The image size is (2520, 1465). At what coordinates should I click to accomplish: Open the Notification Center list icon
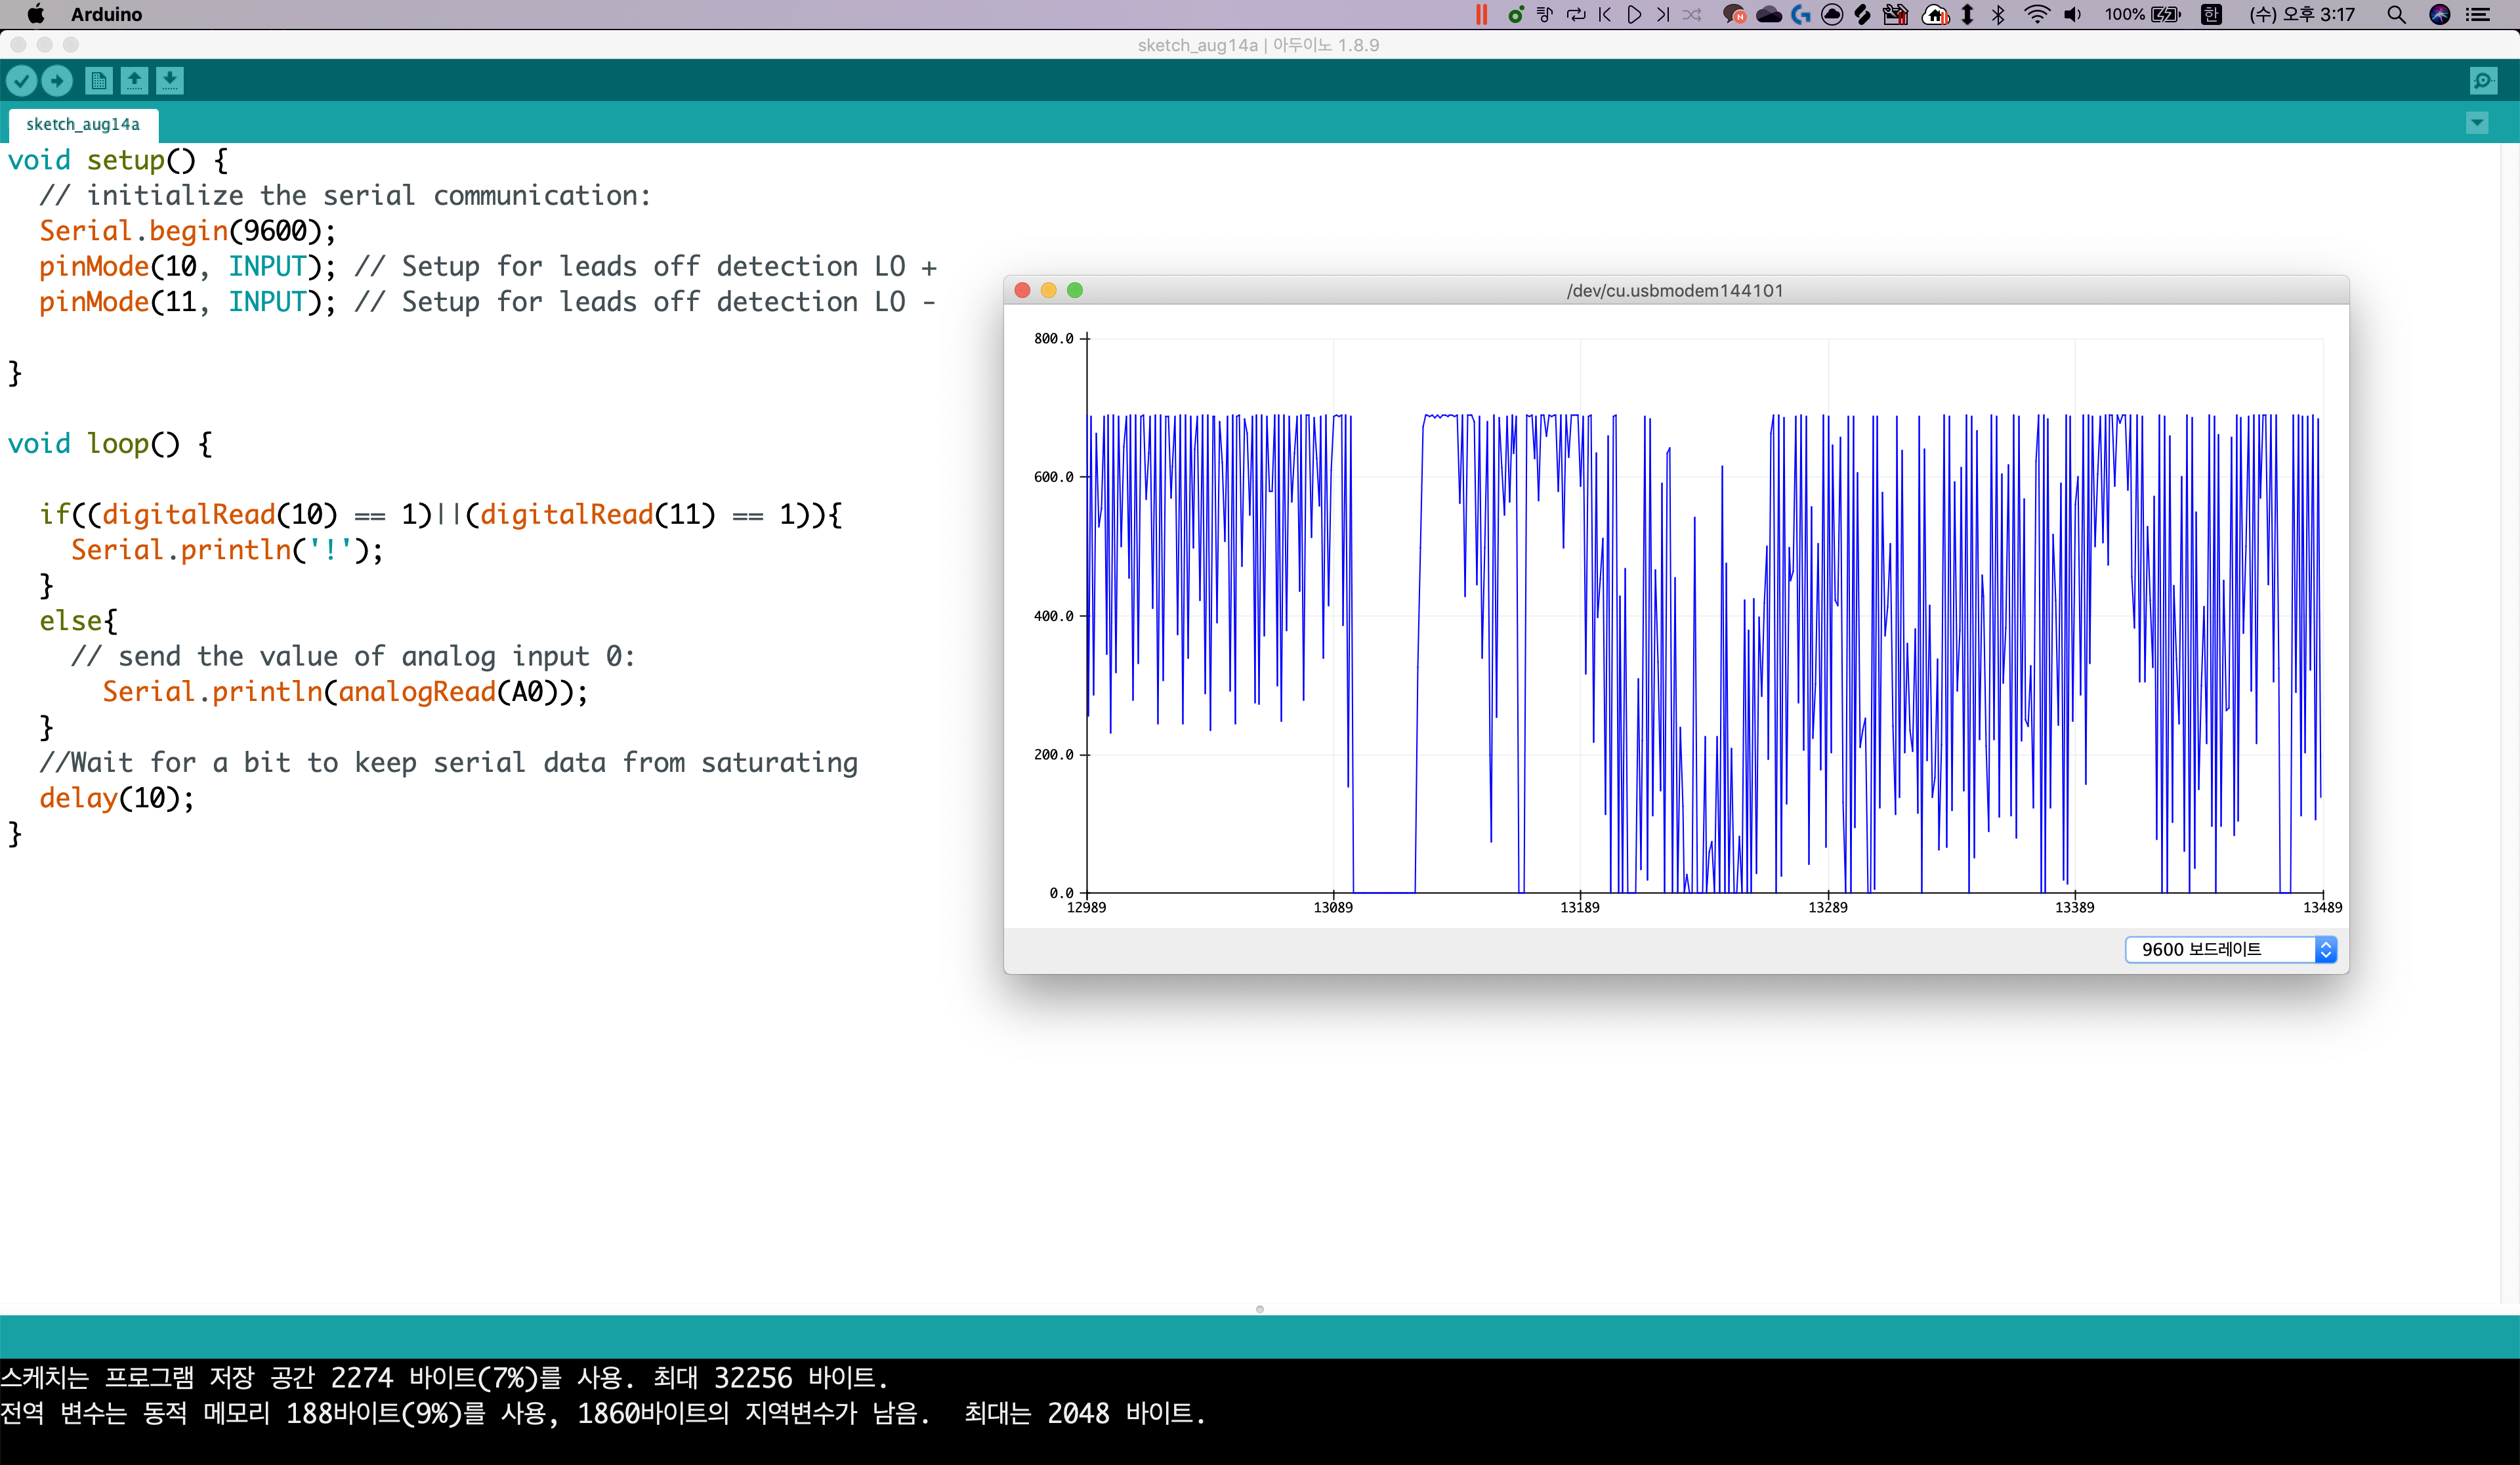point(2479,14)
